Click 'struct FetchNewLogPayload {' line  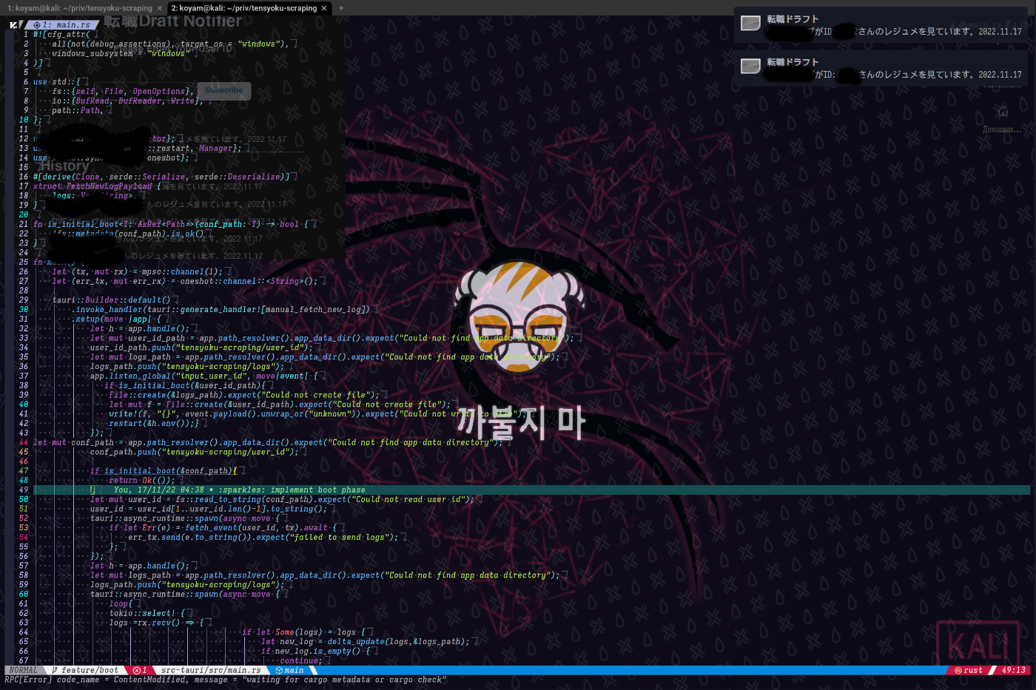(97, 186)
